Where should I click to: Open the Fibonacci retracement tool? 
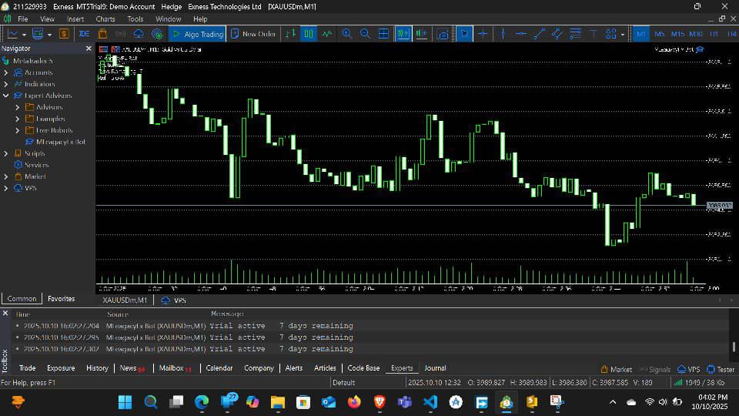575,34
